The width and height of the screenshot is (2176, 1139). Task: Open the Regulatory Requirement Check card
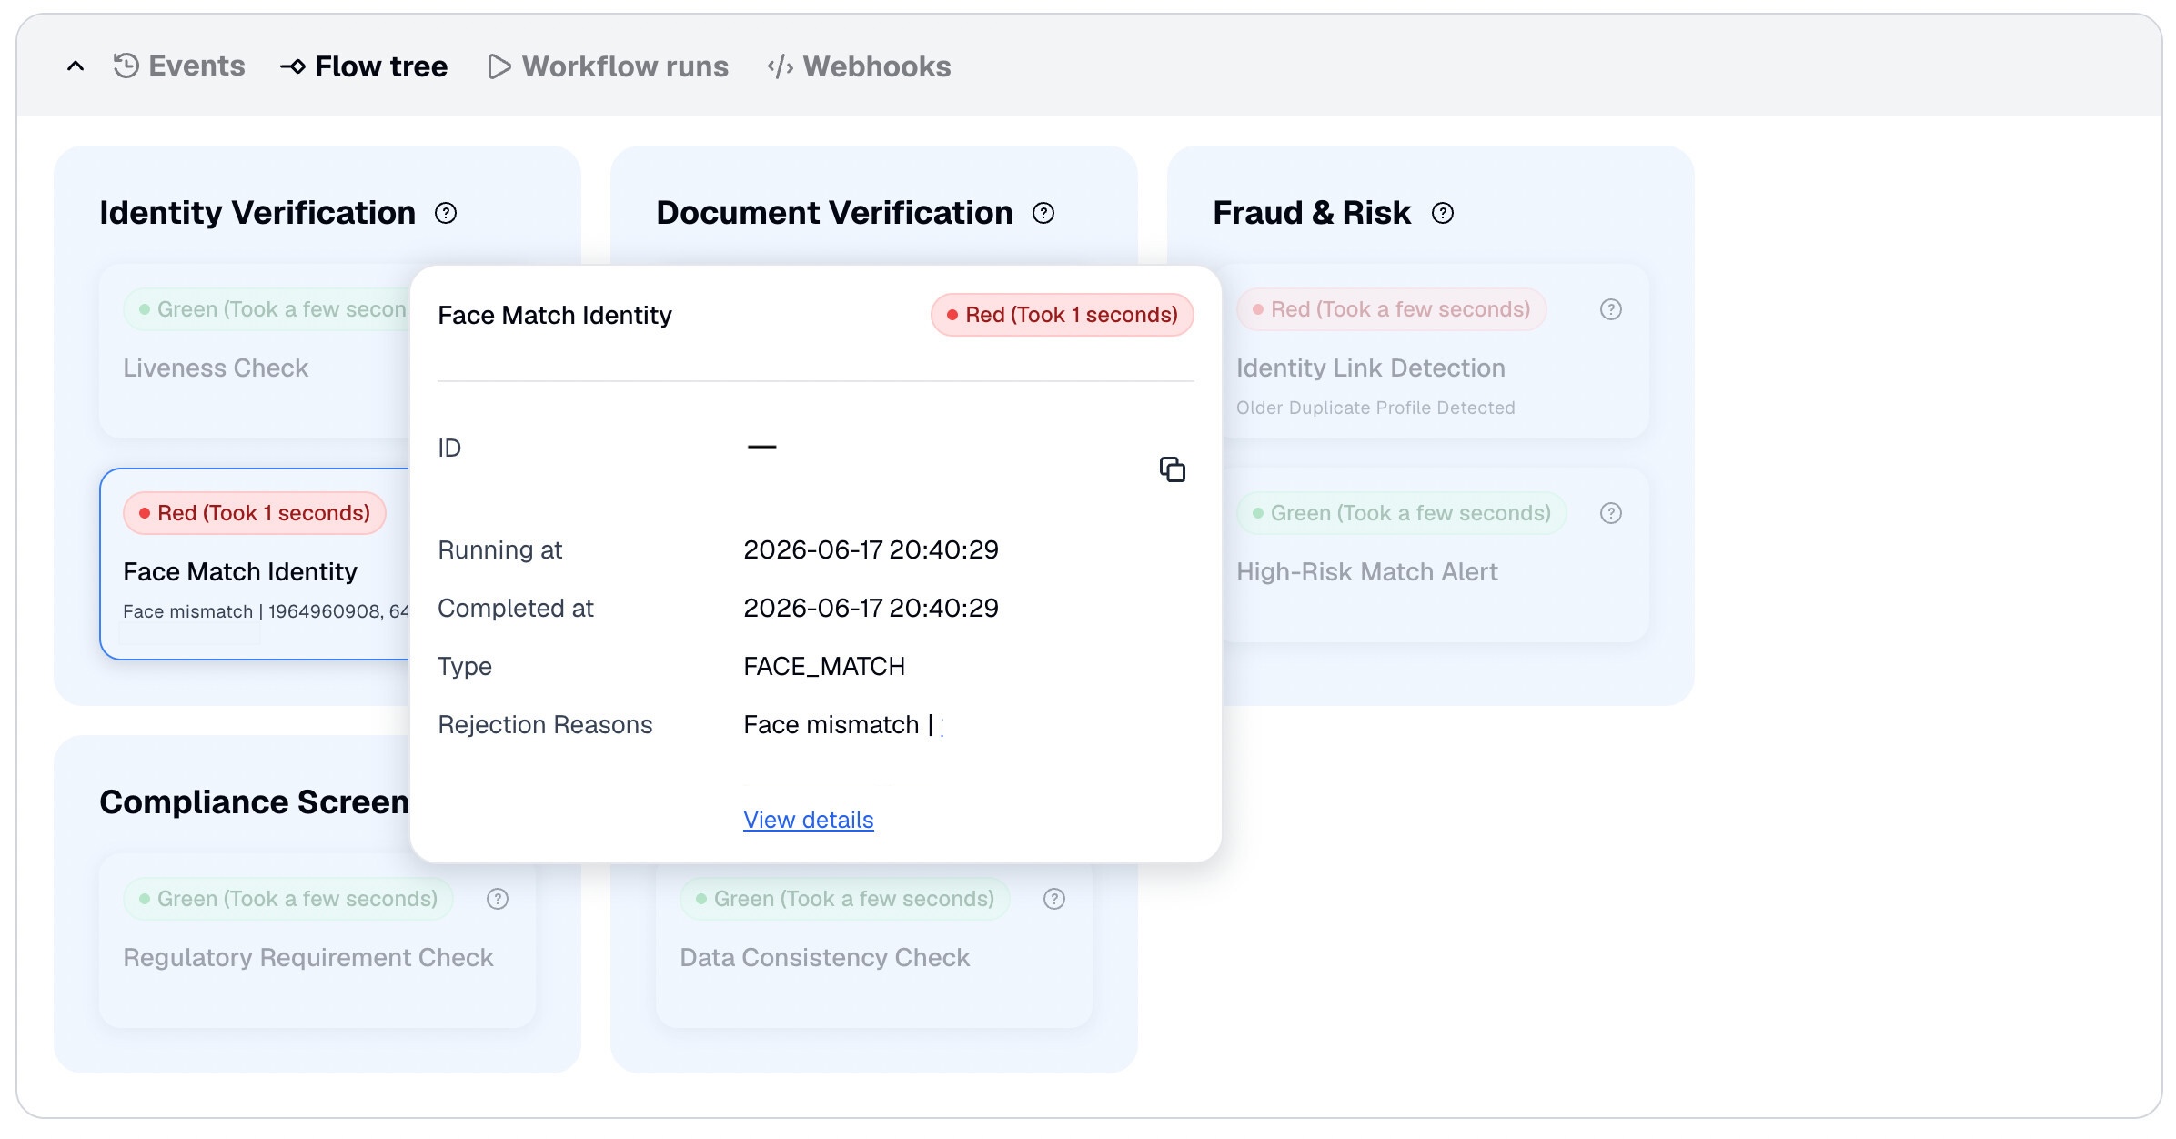point(317,942)
